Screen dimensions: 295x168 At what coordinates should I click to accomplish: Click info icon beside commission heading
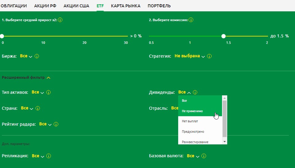tap(191, 20)
